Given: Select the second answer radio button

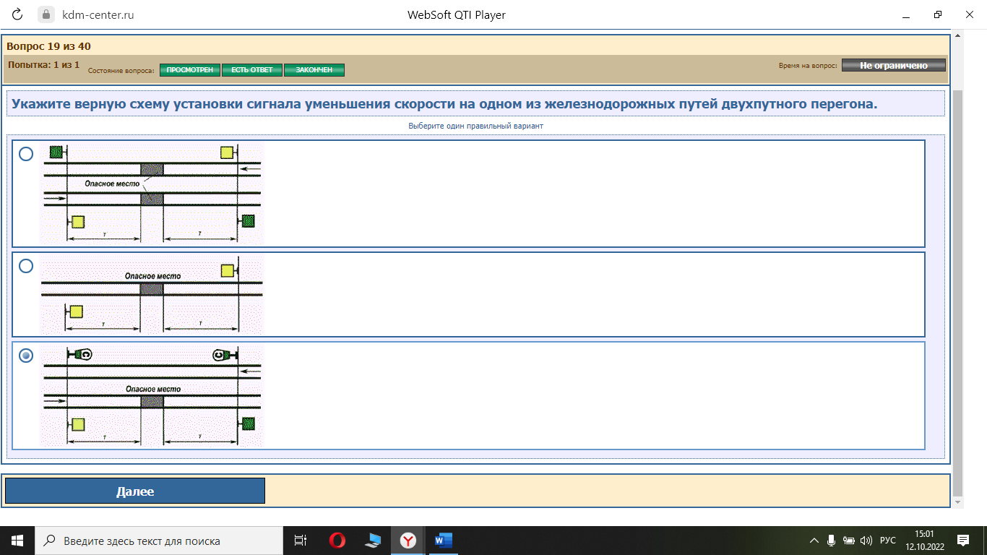Looking at the screenshot, I should pos(26,266).
